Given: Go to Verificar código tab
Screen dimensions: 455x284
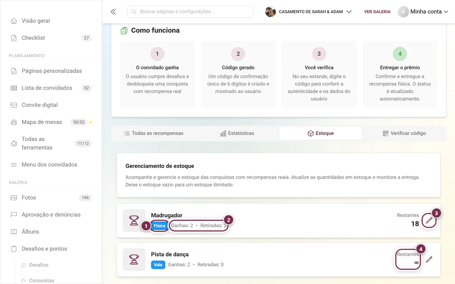Looking at the screenshot, I should click(404, 133).
